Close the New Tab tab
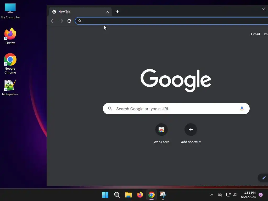Viewport: 268px width, 201px height. (x=108, y=12)
